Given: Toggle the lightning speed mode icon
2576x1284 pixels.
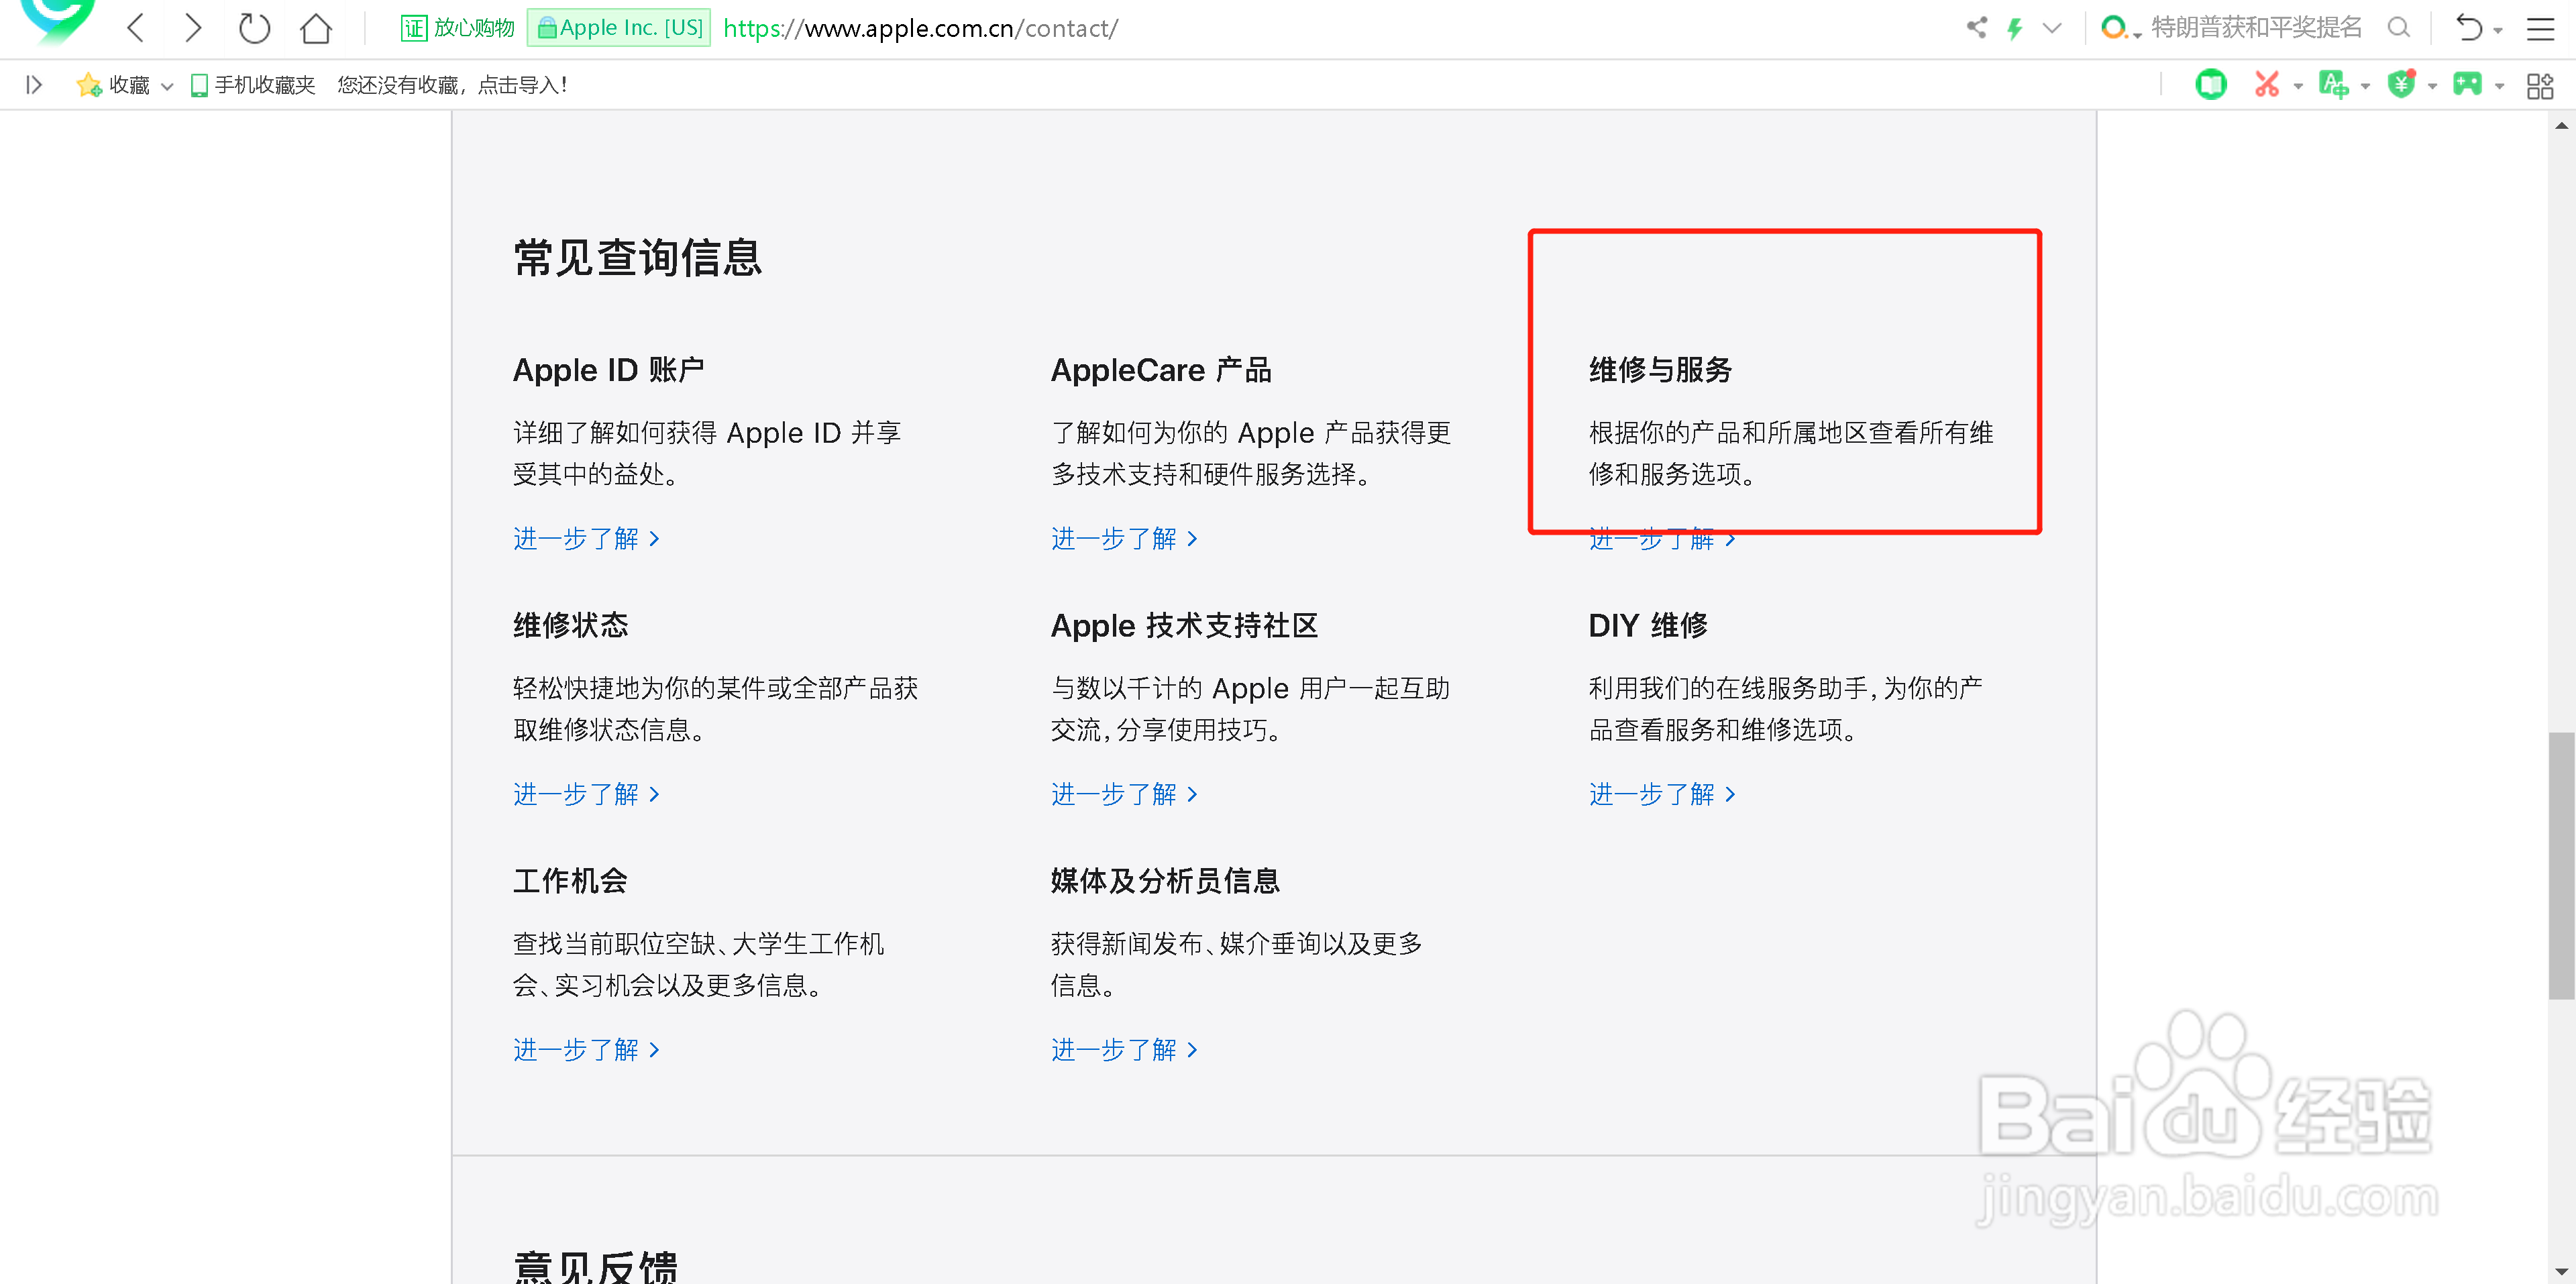Looking at the screenshot, I should [2015, 28].
